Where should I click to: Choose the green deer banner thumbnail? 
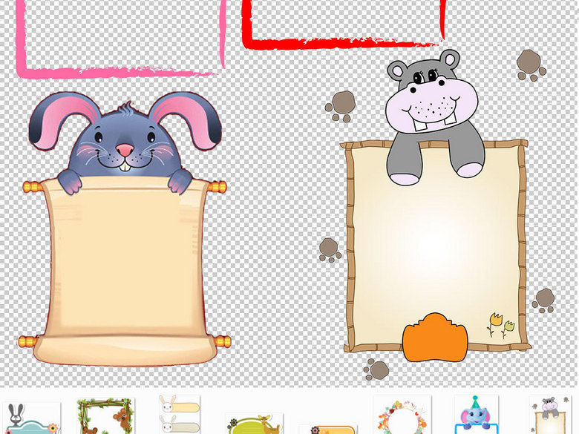click(x=254, y=424)
